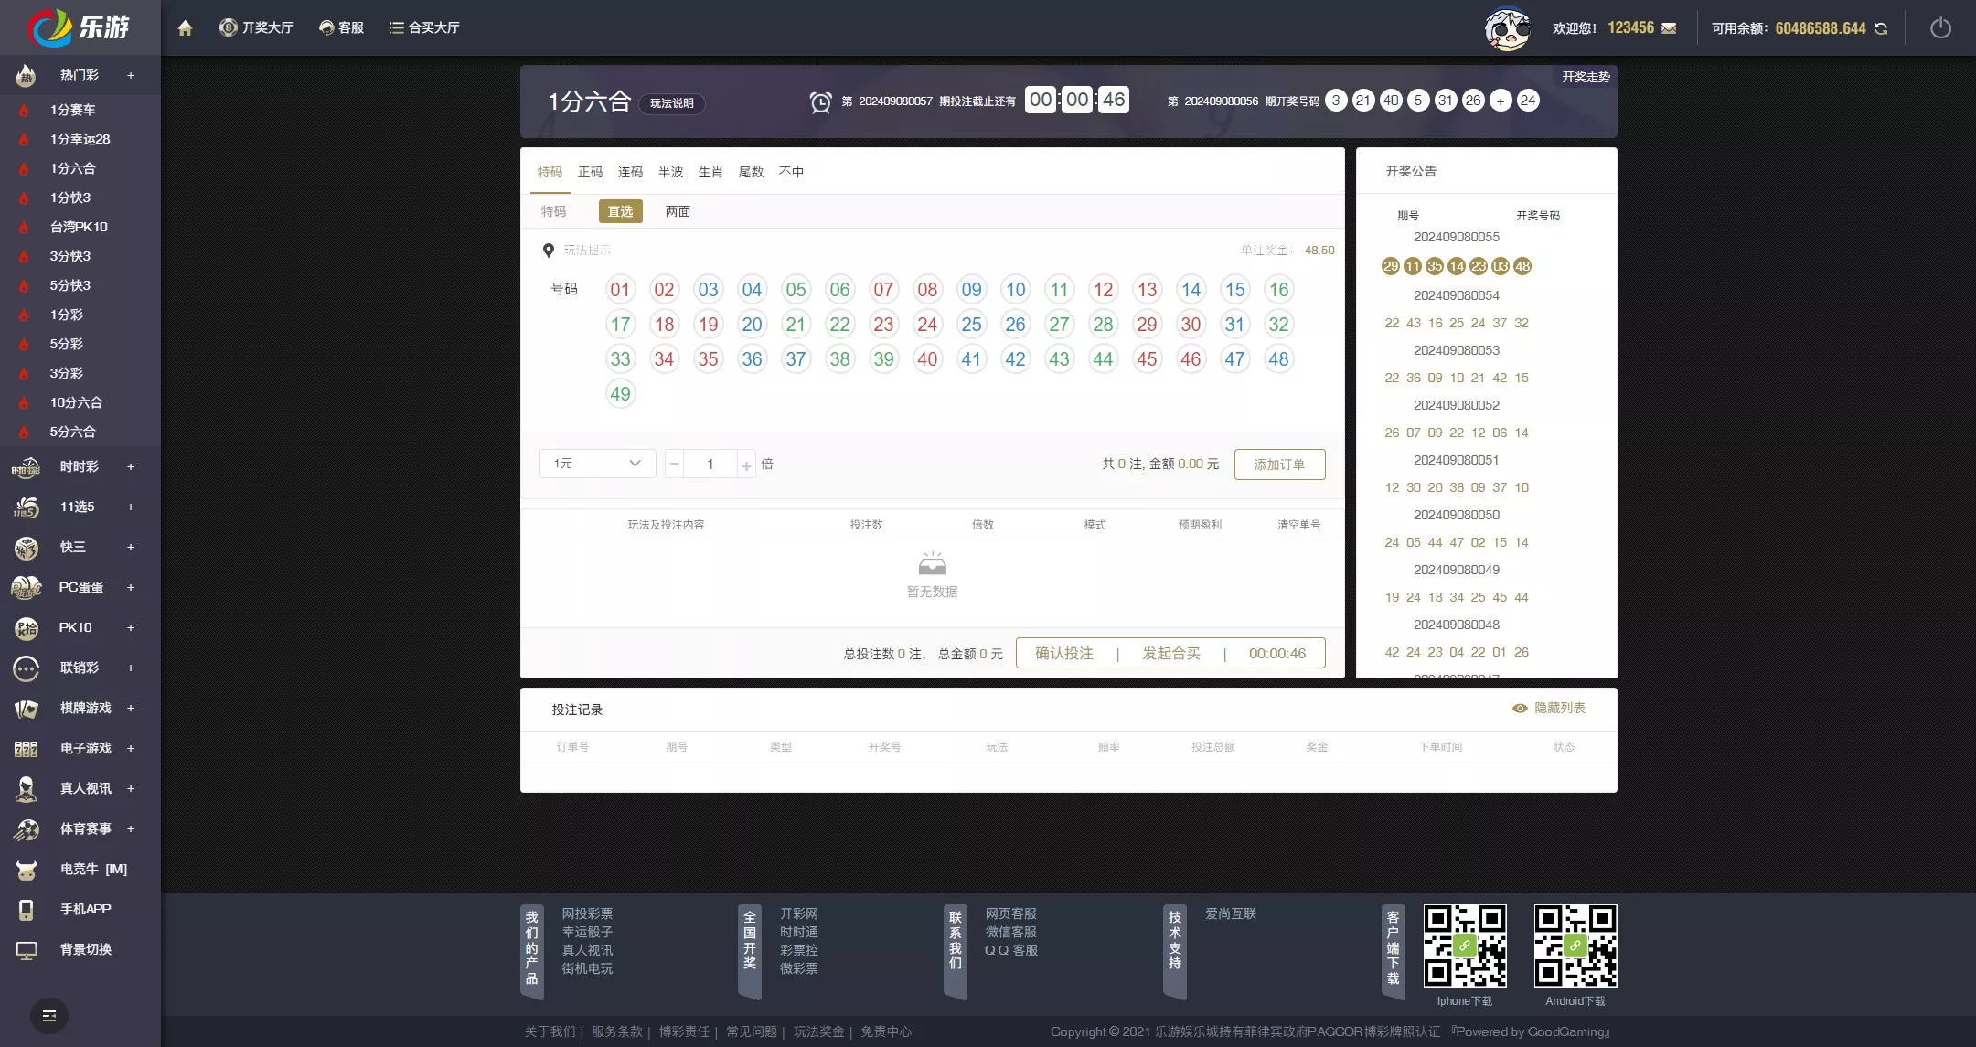Screen dimensions: 1976x1047
Task: Toggle visibility with 隐藏列表 button
Action: point(1549,707)
